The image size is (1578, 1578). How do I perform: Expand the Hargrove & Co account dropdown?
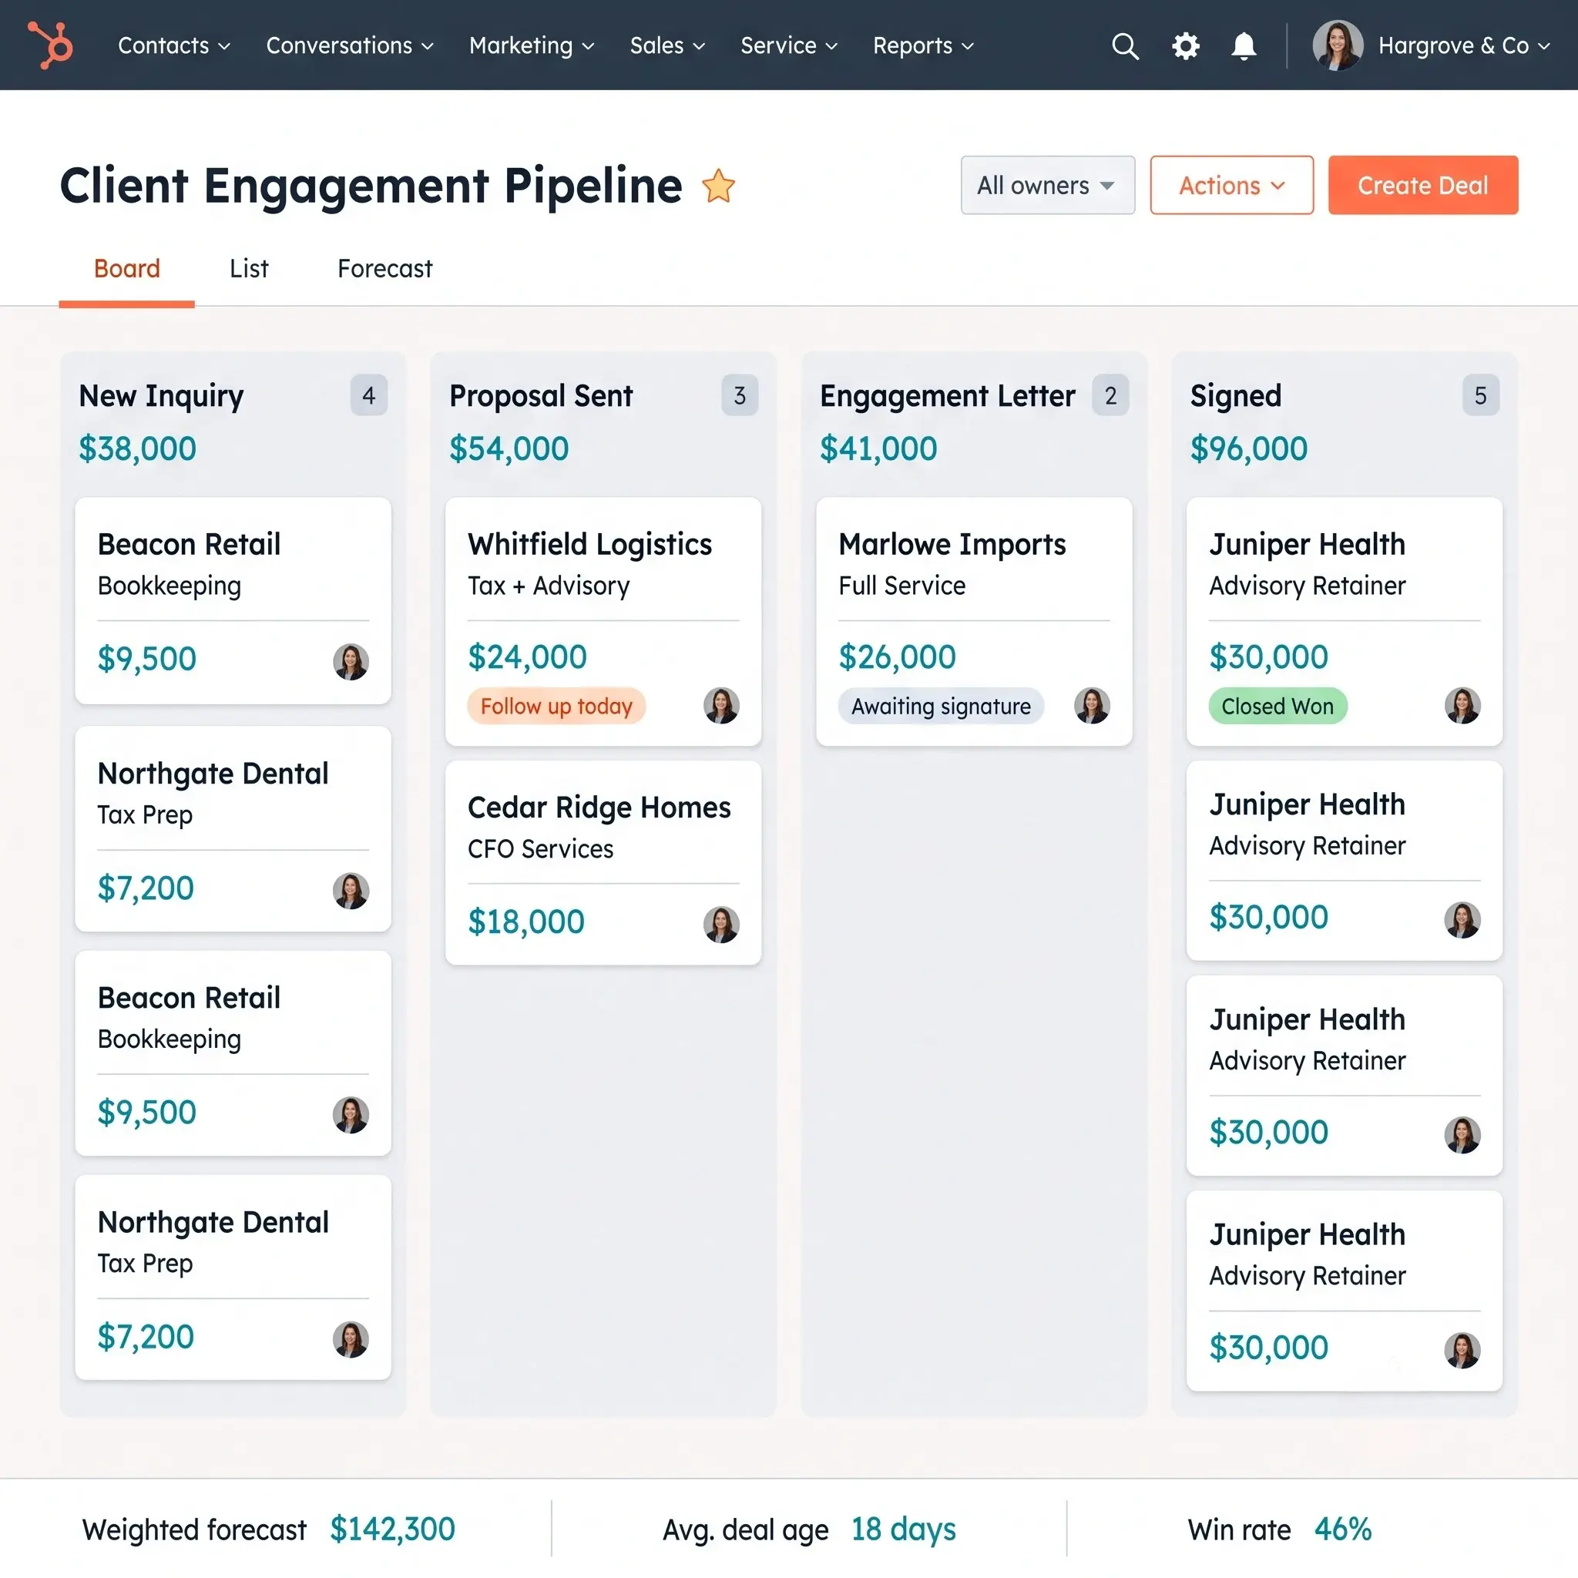coord(1464,45)
